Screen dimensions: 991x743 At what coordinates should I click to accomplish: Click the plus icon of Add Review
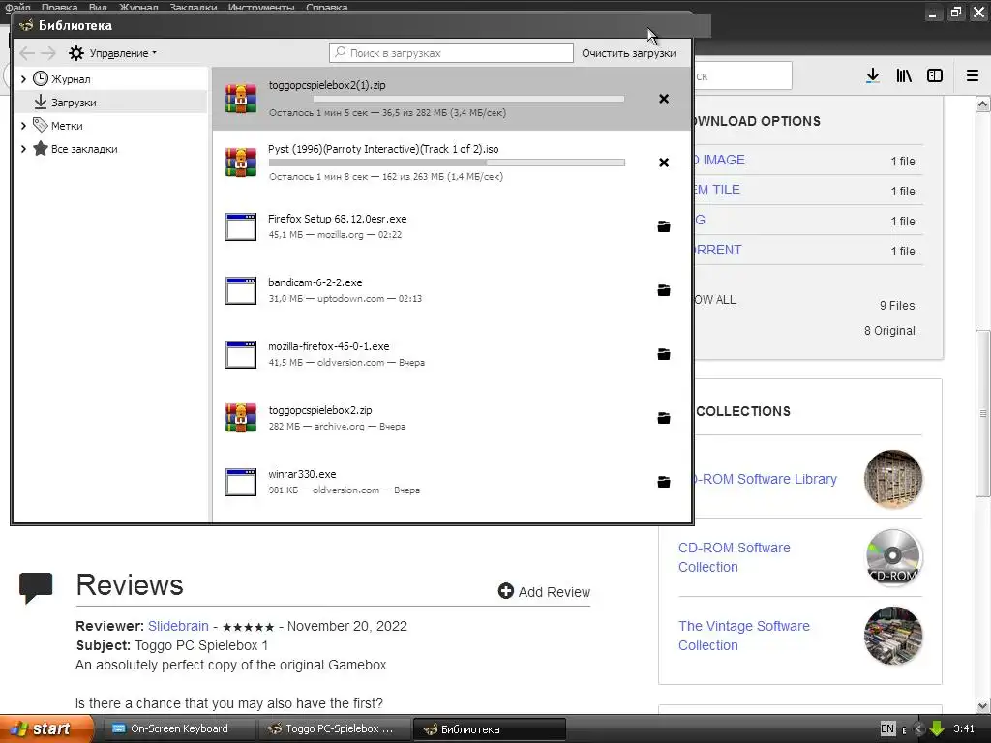pyautogui.click(x=505, y=591)
